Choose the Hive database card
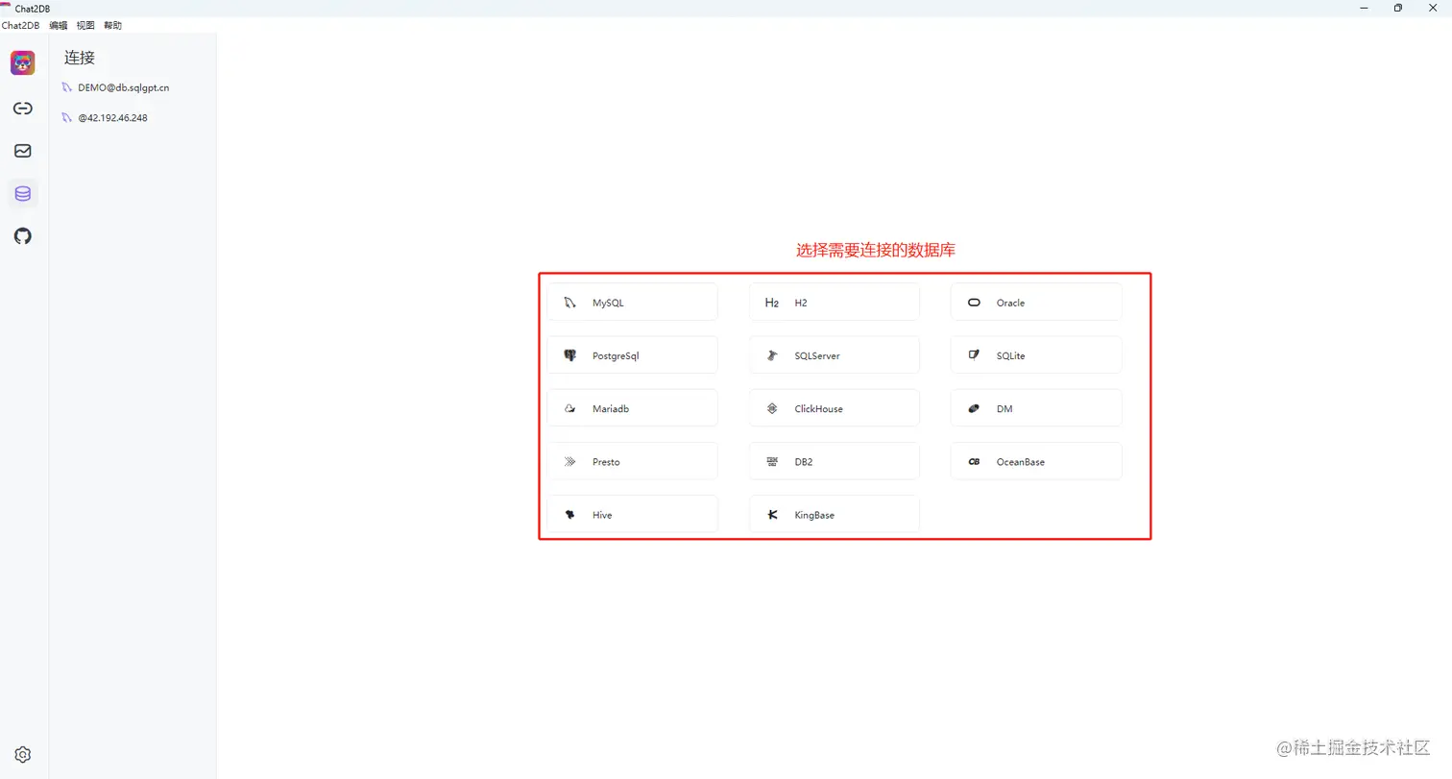The height and width of the screenshot is (779, 1452). 632,515
